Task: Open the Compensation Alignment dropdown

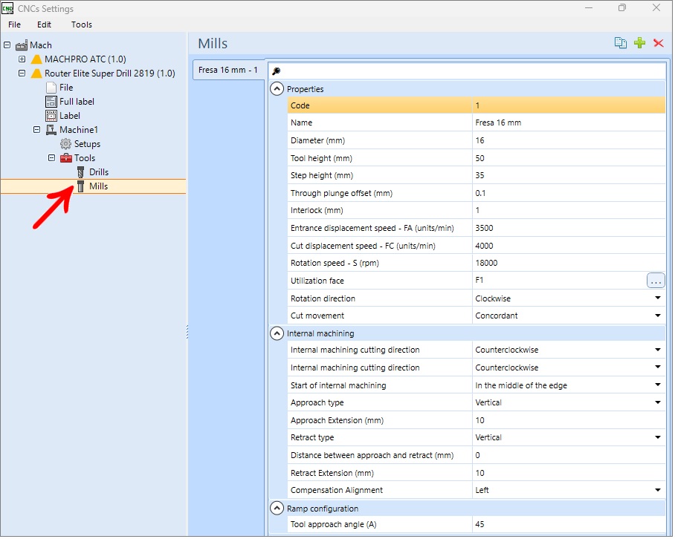Action: [658, 491]
